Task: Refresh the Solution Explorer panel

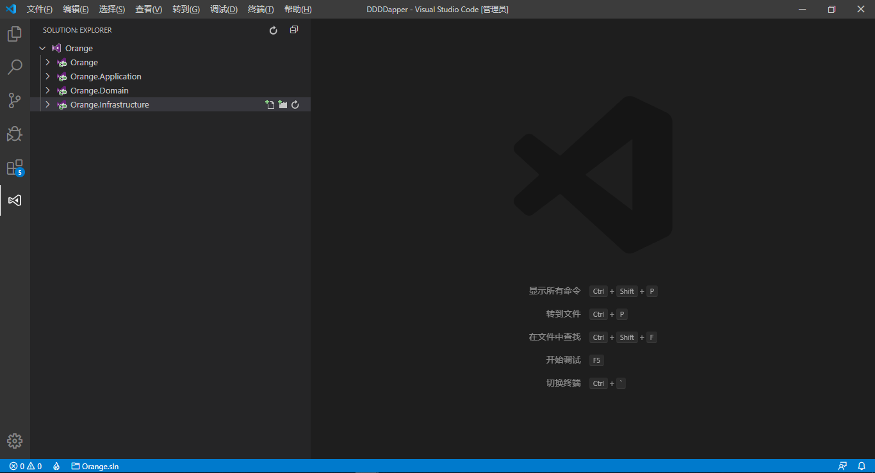Action: [274, 30]
